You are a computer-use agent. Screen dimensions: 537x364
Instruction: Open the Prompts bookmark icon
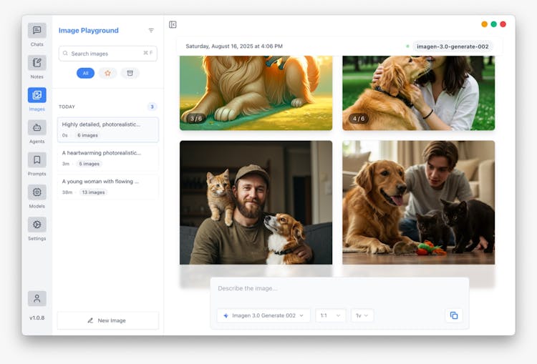(37, 160)
